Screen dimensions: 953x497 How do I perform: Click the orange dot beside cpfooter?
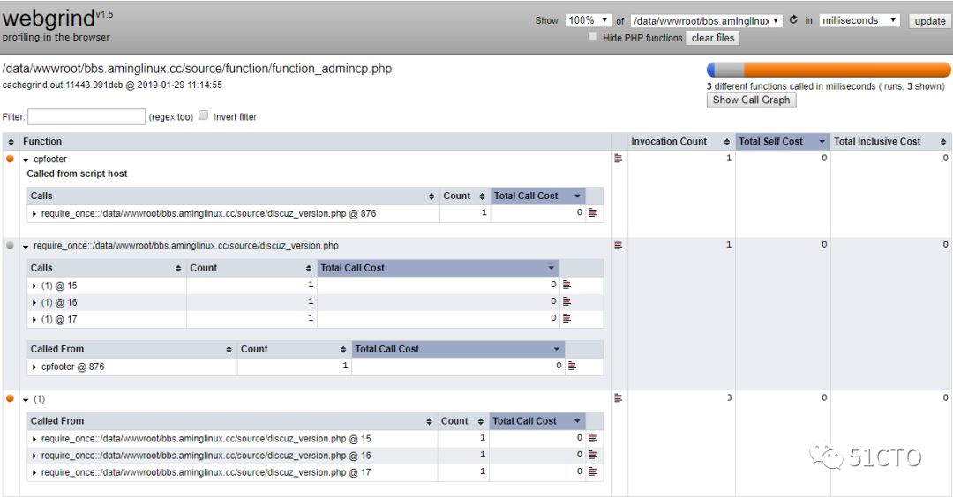(10, 159)
